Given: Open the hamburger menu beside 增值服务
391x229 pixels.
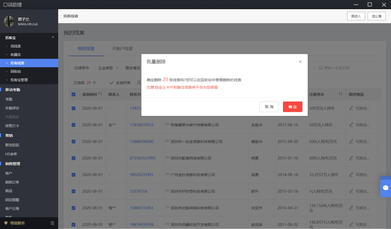Looking at the screenshot, I should [52, 223].
